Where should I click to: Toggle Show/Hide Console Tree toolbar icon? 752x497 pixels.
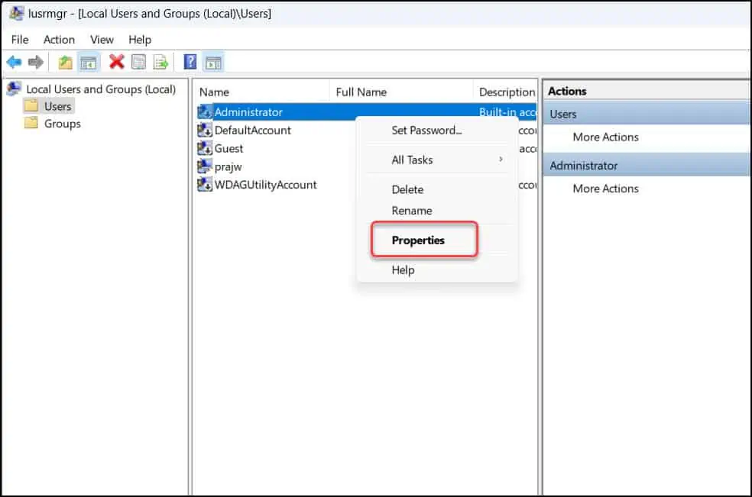88,63
